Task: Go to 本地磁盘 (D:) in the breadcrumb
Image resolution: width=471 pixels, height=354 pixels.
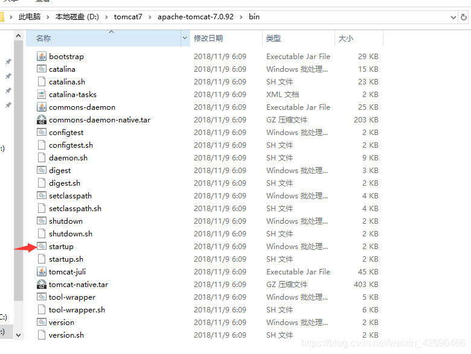Action: [x=77, y=17]
